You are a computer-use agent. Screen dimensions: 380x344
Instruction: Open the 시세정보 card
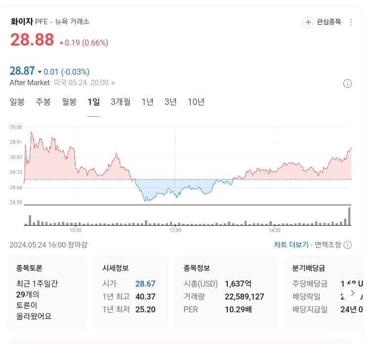pyautogui.click(x=131, y=293)
